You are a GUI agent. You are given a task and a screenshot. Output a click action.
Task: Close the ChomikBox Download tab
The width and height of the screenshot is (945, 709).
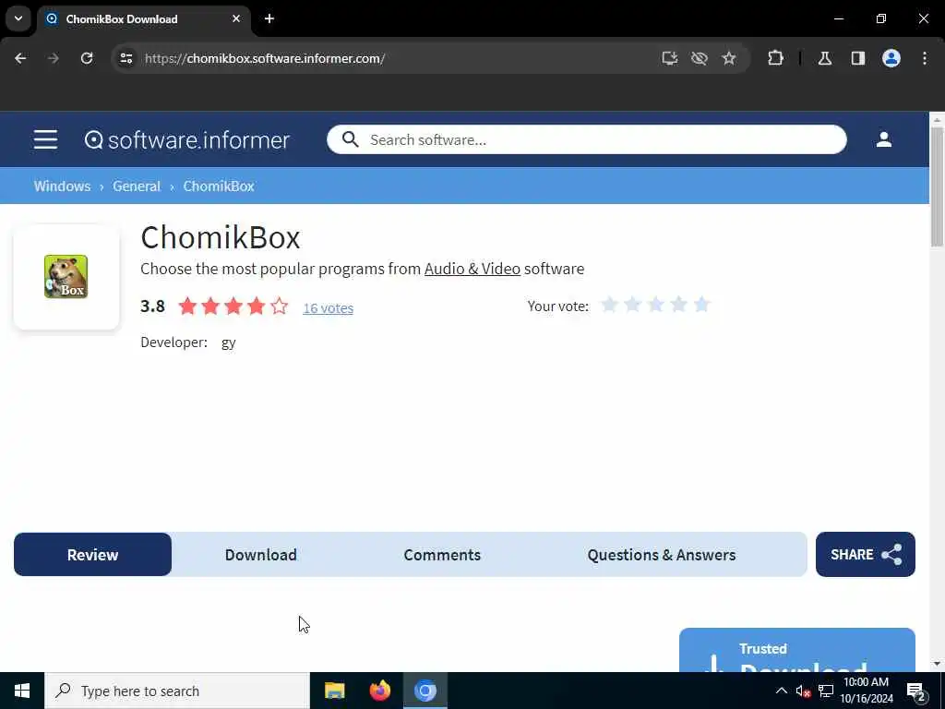click(236, 18)
